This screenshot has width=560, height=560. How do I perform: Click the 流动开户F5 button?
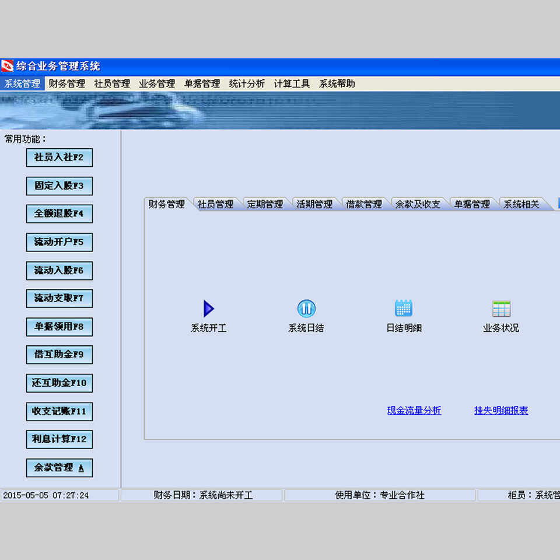60,242
